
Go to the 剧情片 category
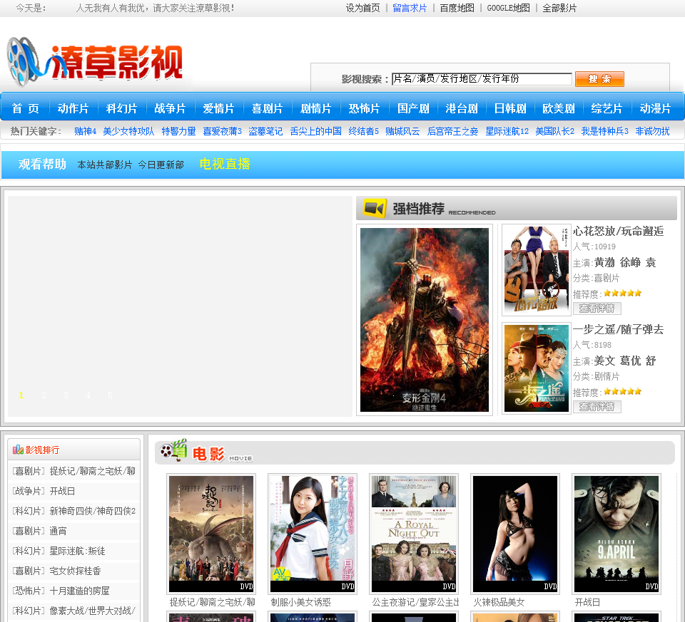[x=315, y=108]
